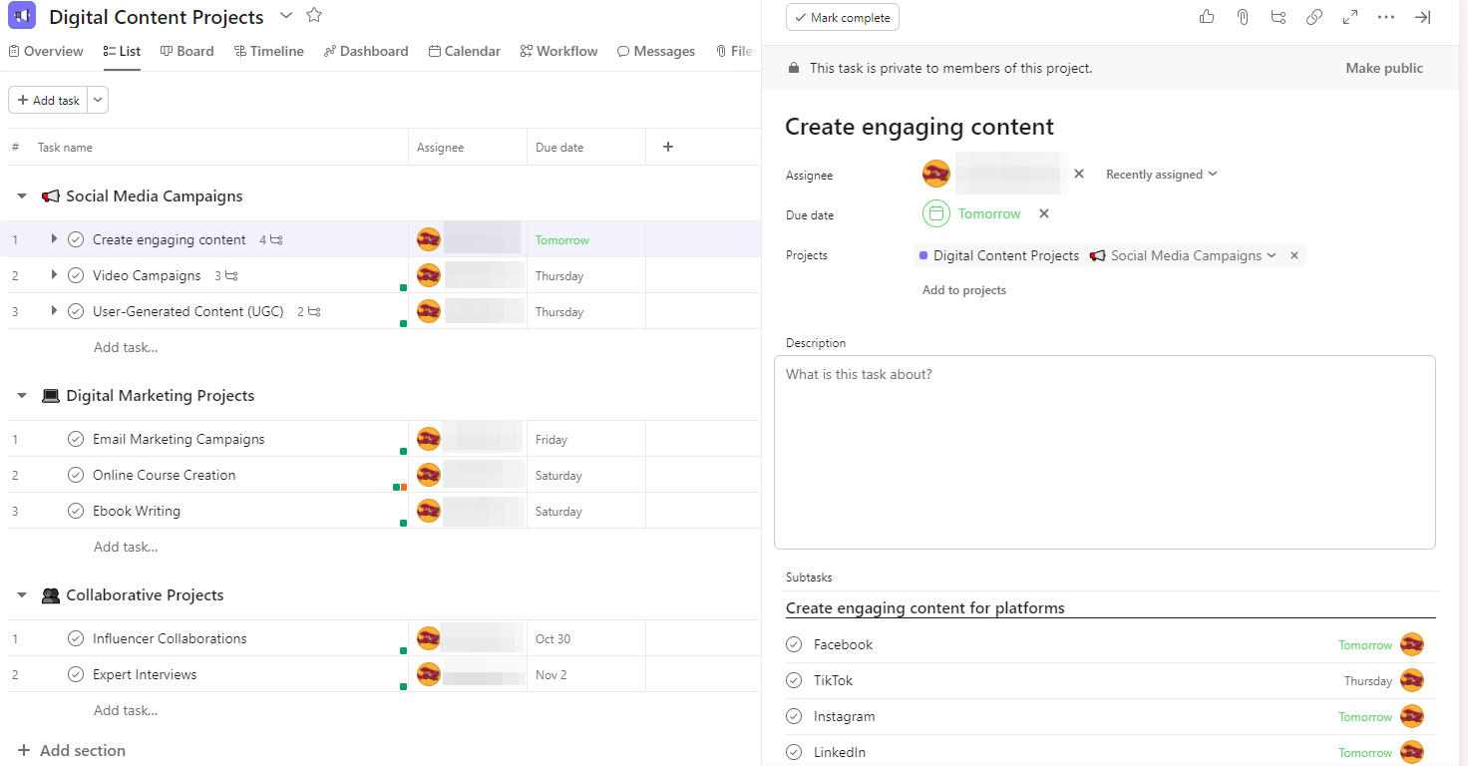Viewport: 1468px width, 766px height.
Task: Complete the TikTok subtask
Action: tap(794, 680)
